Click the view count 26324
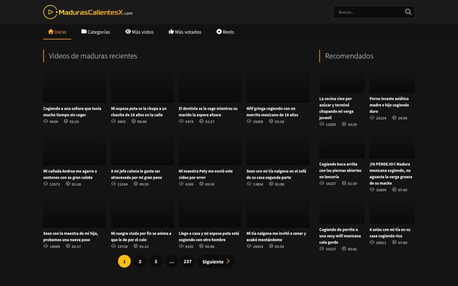This screenshot has height=286, width=458. tap(381, 118)
